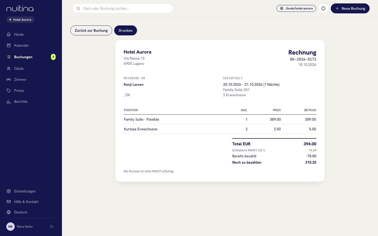Click the Gäste people icon
Viewport: 378px width, 236px height.
(x=9, y=68)
